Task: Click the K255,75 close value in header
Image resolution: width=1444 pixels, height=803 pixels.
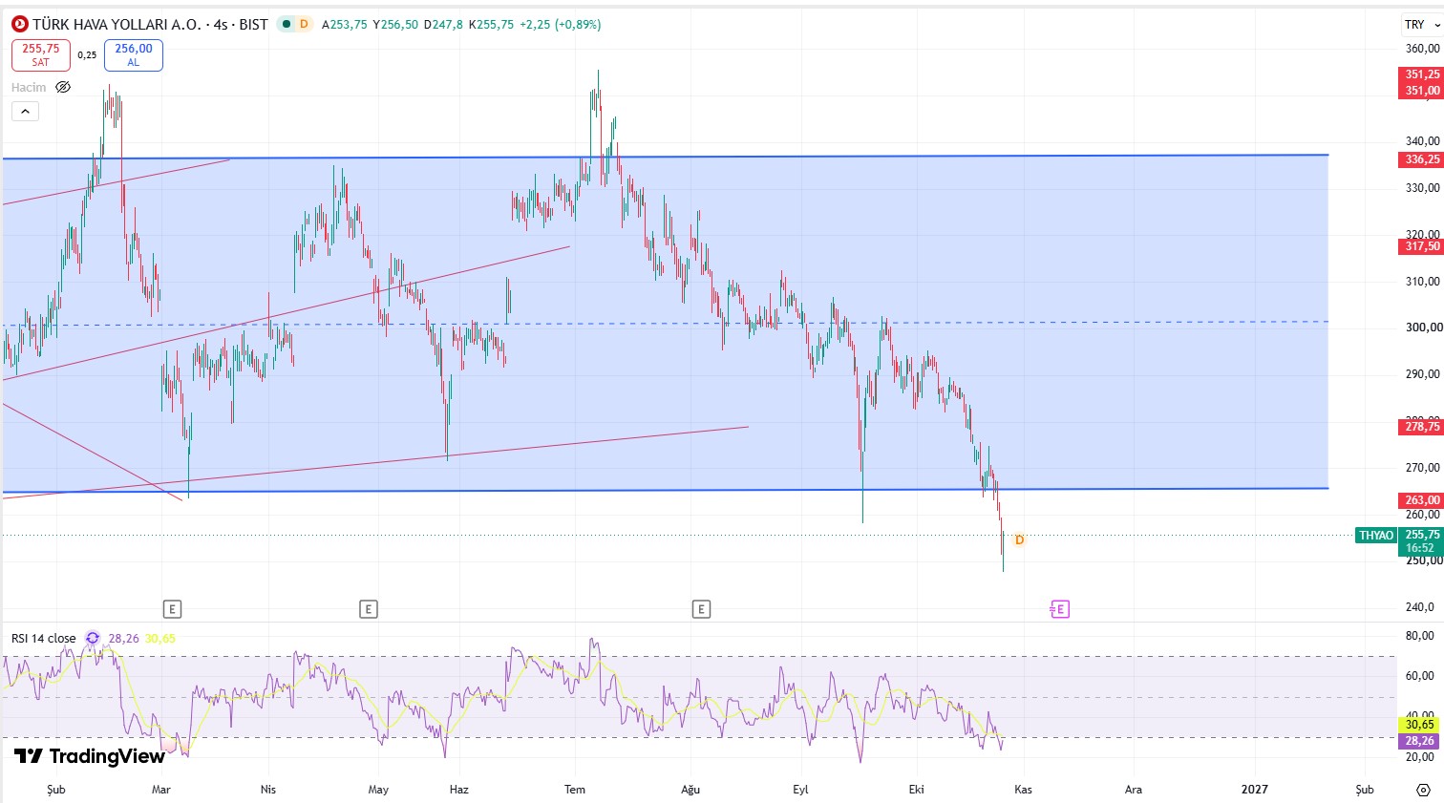Action: (491, 24)
